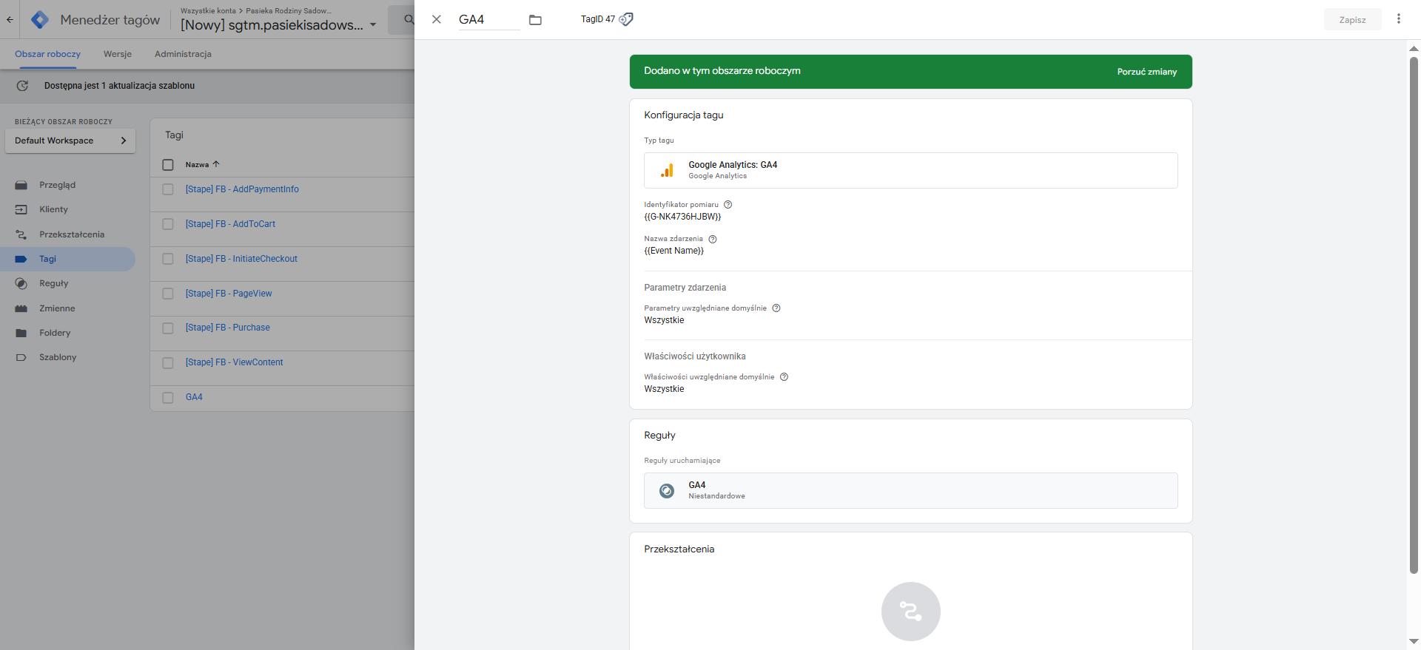Open help for Identyfikator pomiaru
Image resolution: width=1421 pixels, height=650 pixels.
[x=728, y=205]
